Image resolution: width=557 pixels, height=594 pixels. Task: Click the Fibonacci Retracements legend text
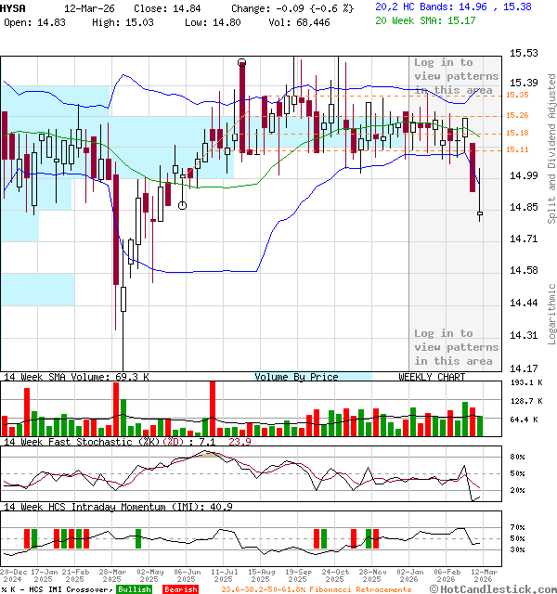(316, 589)
